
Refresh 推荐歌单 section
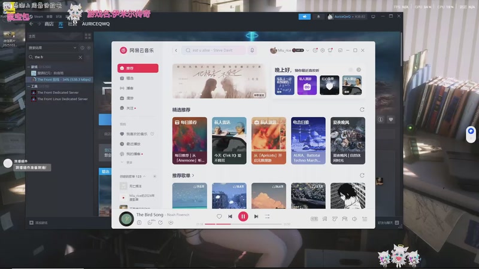(362, 175)
